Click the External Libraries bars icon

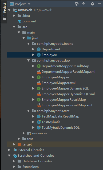pos(15,150)
